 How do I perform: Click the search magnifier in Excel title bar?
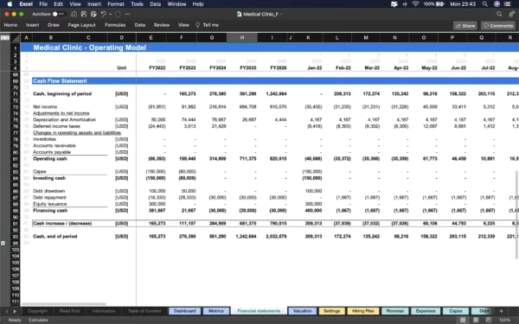coord(499,14)
